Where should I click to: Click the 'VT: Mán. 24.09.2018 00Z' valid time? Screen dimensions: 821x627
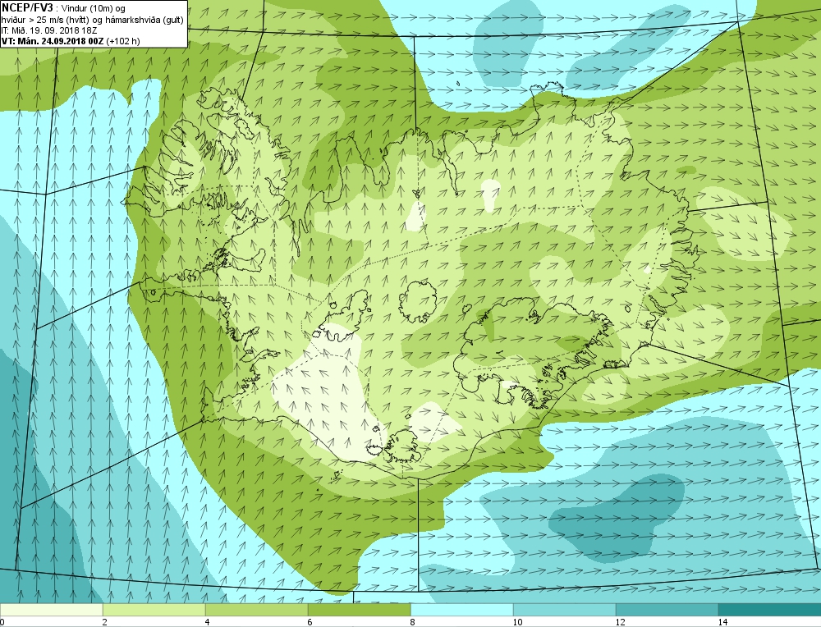coord(53,41)
